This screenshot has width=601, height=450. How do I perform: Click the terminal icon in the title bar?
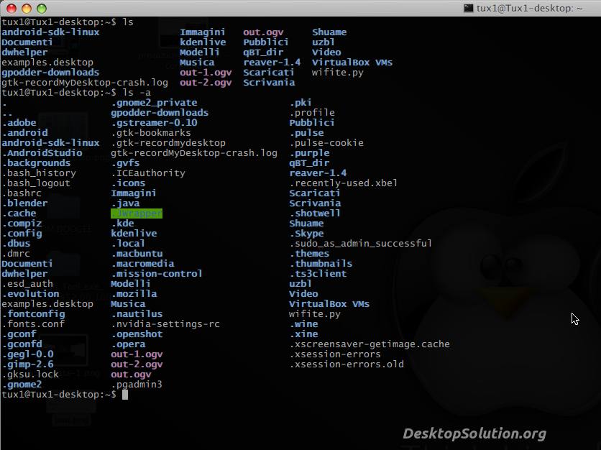[x=468, y=8]
